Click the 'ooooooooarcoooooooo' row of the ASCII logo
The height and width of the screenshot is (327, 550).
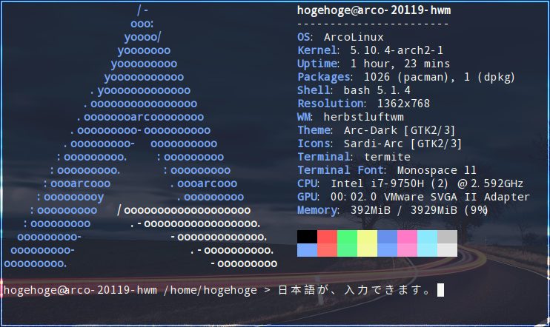140,117
